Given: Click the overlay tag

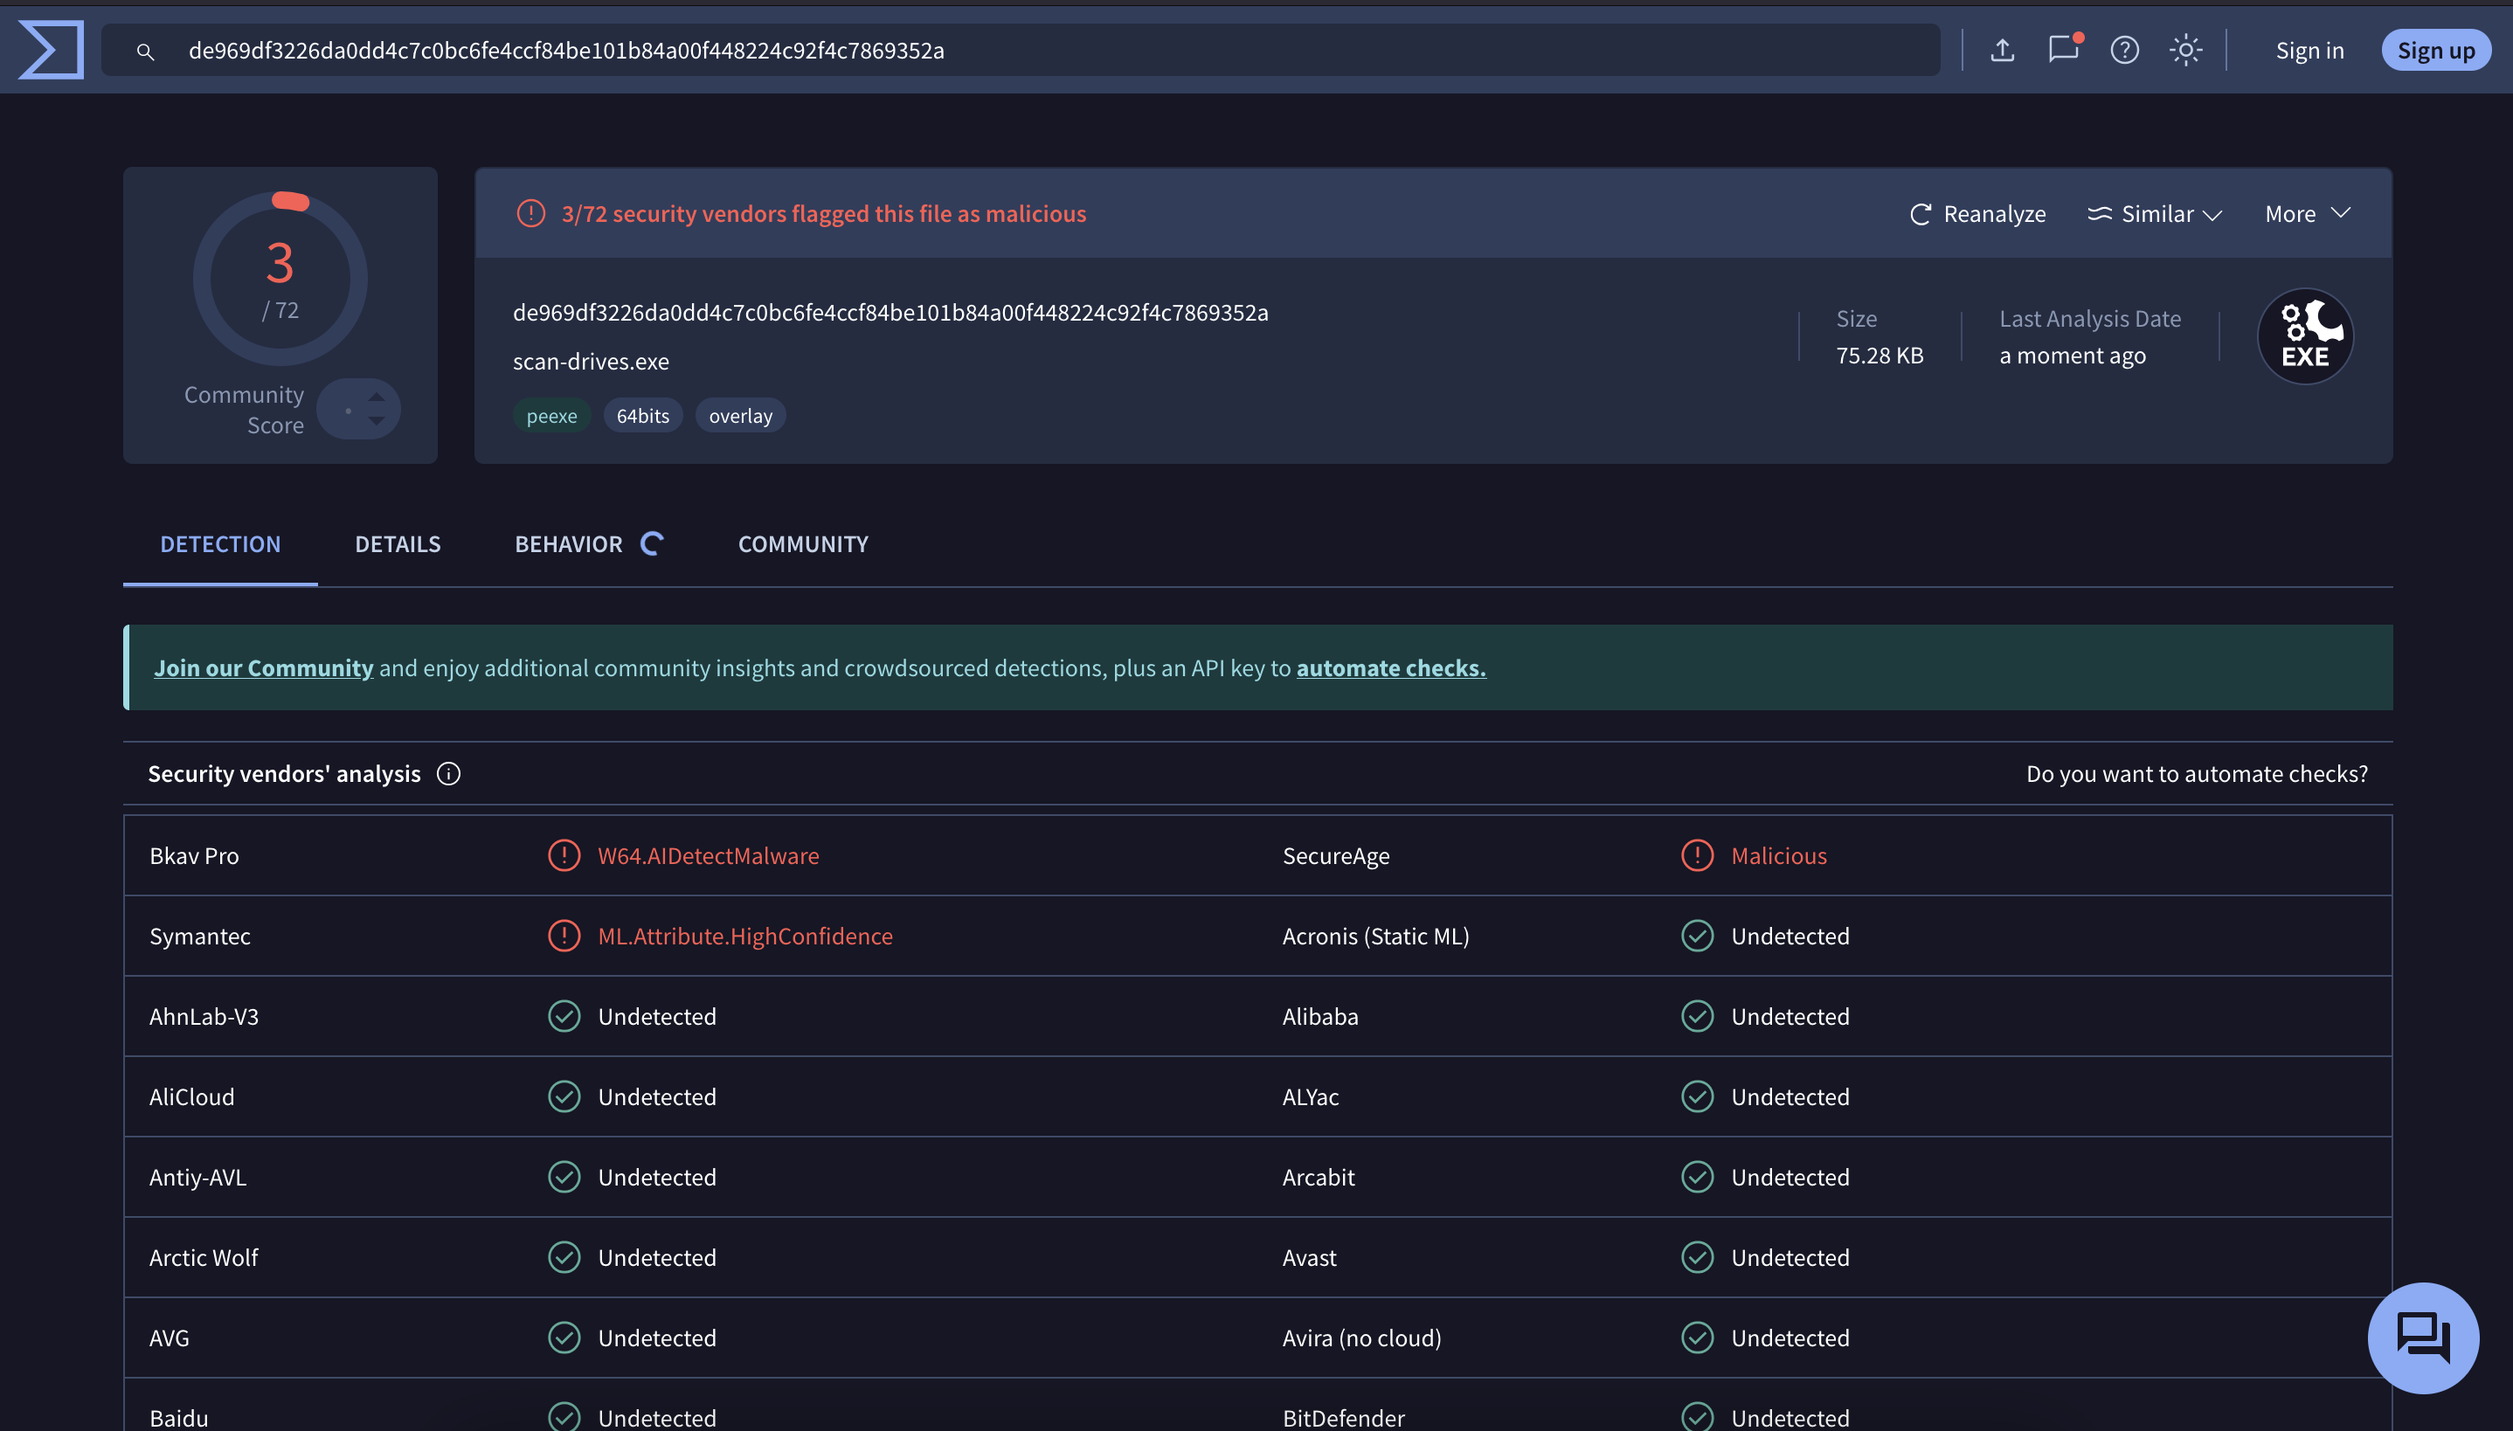Looking at the screenshot, I should tap(740, 416).
